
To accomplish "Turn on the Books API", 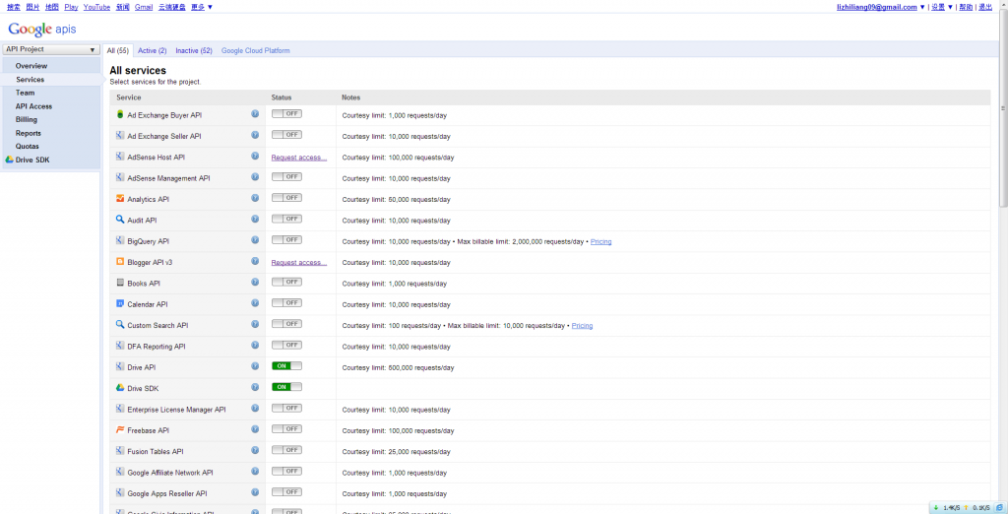I will 286,282.
